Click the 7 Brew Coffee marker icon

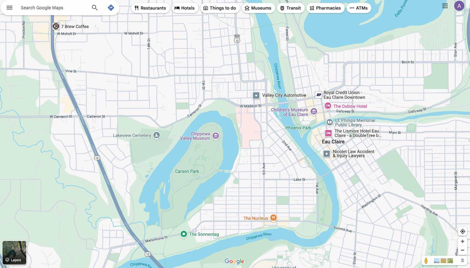click(x=56, y=26)
